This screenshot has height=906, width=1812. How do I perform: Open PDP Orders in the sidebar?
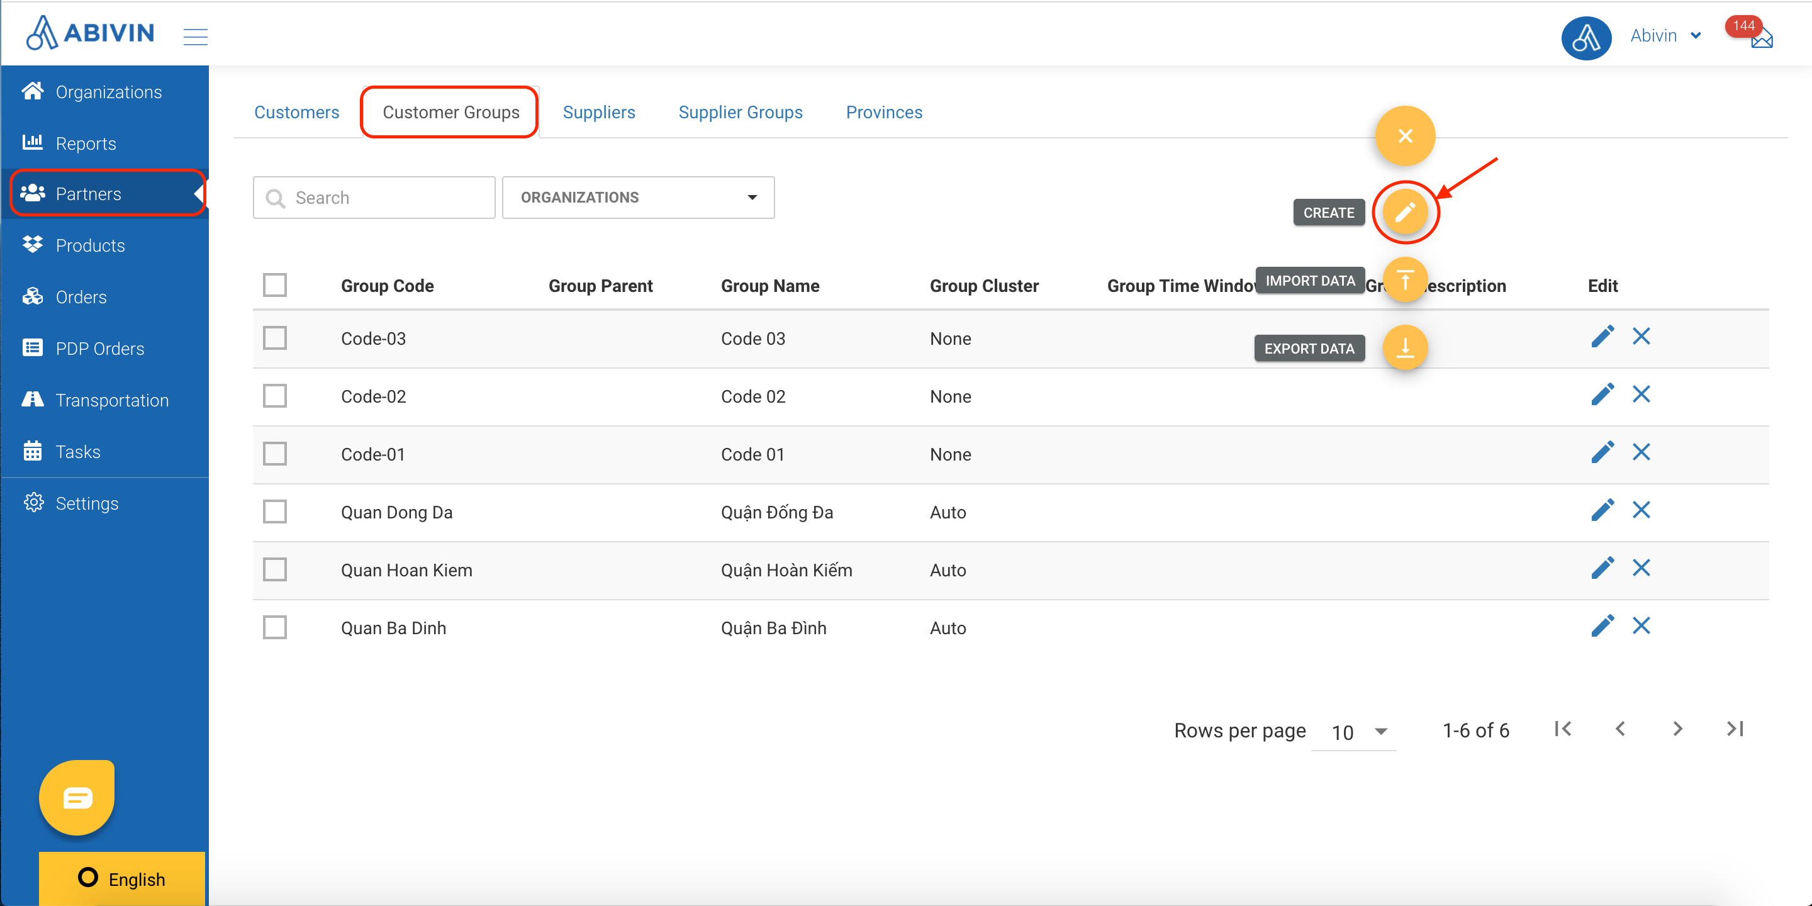(105, 349)
